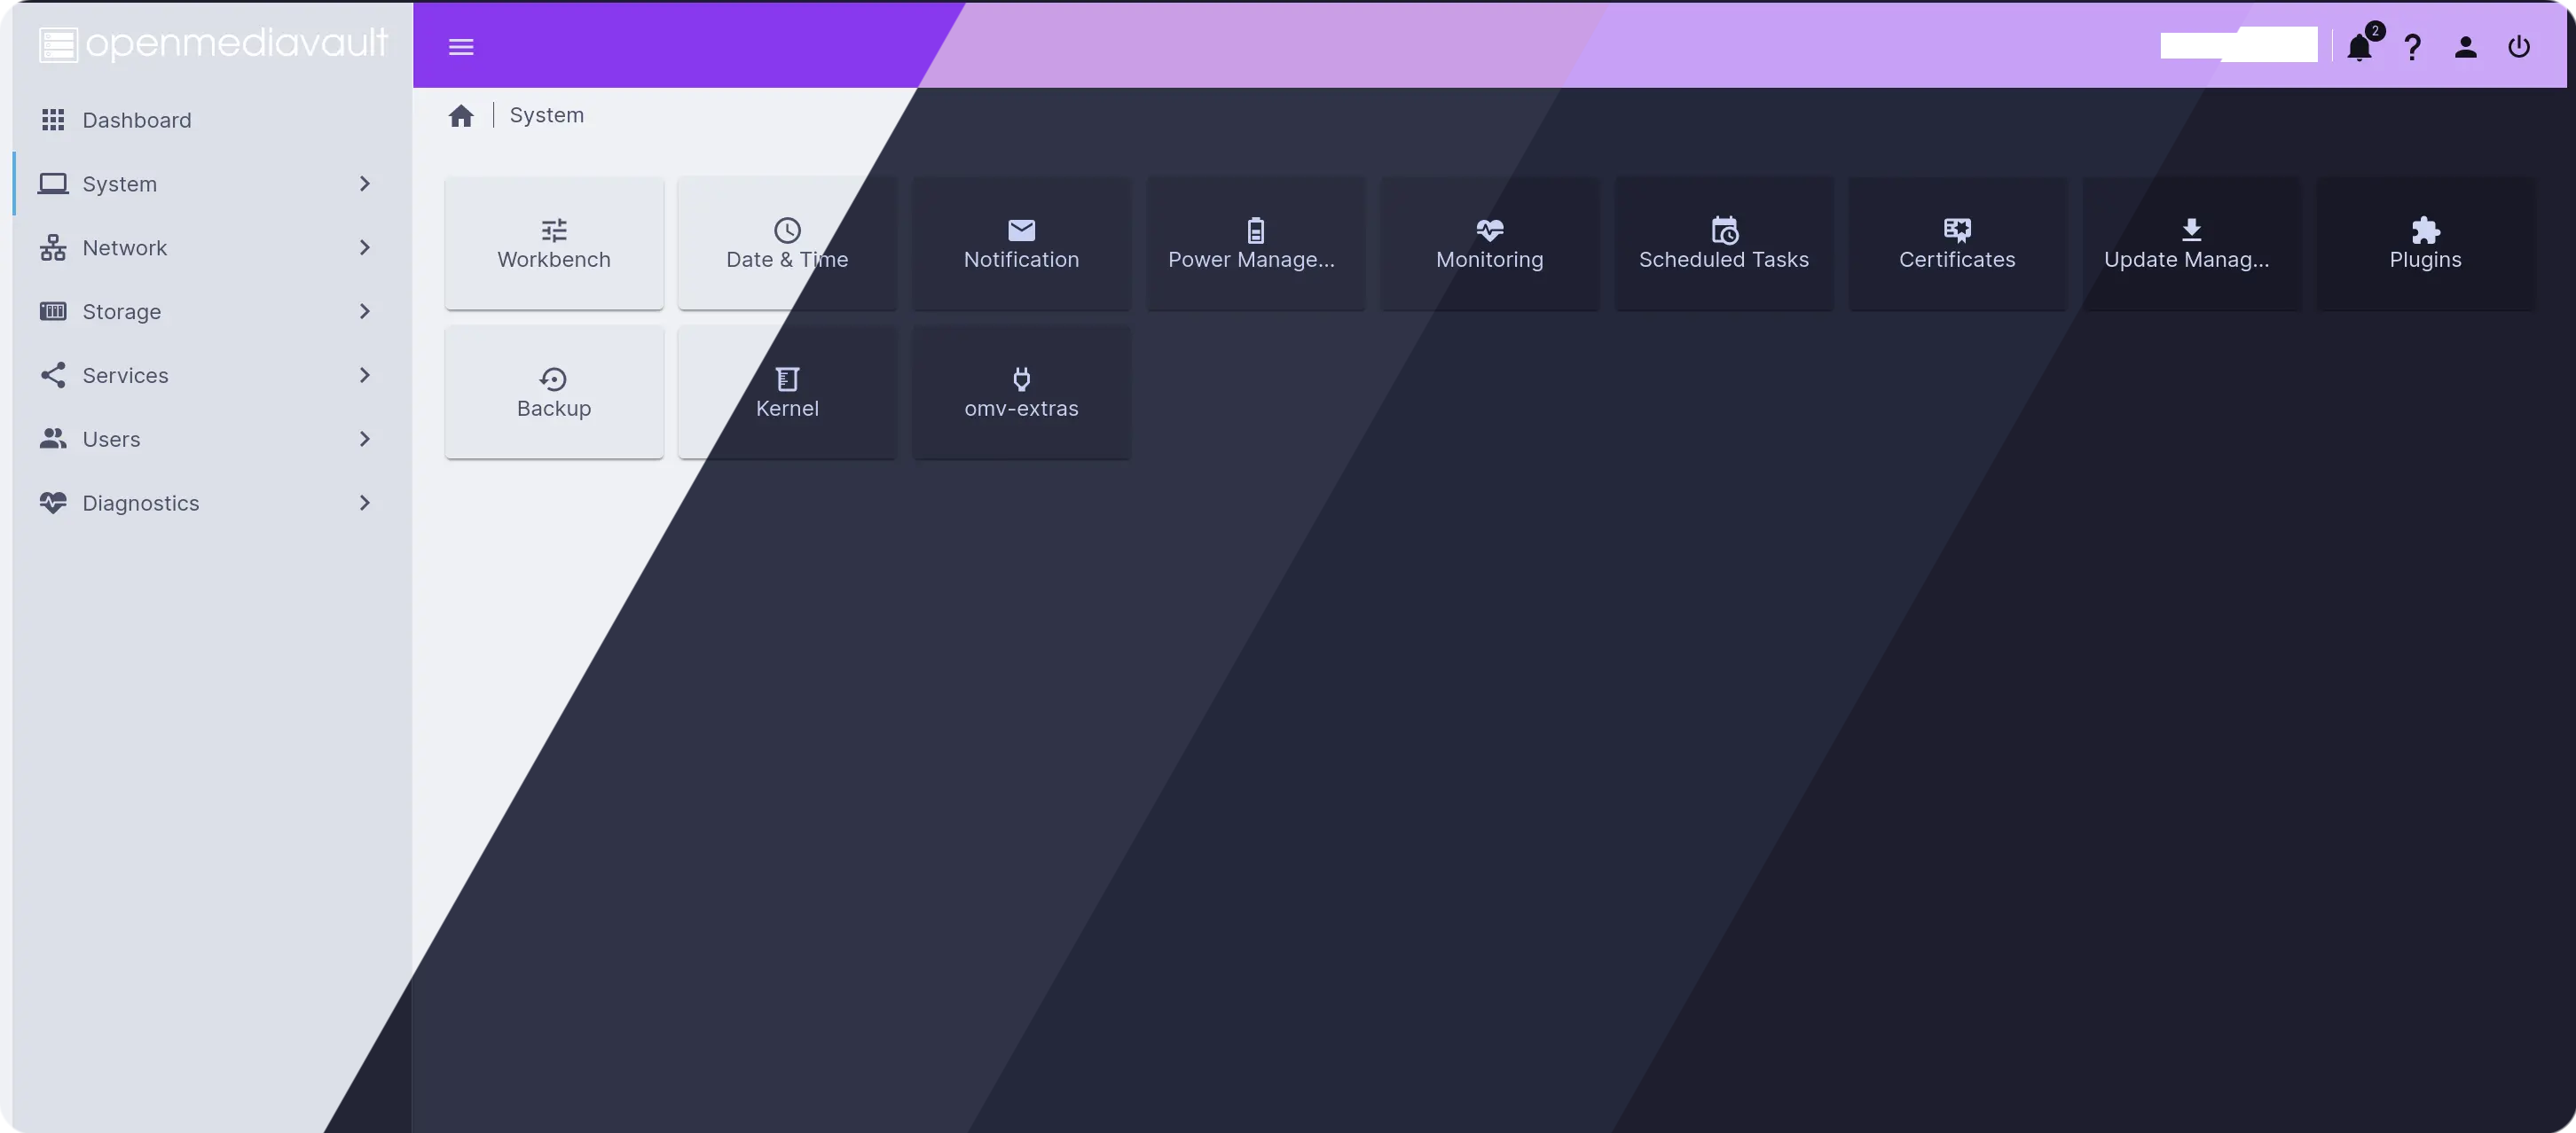Image resolution: width=2576 pixels, height=1133 pixels.
Task: Open the Date & Time card
Action: [x=787, y=244]
